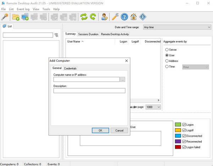Image resolution: width=213 pixels, height=166 pixels.
Task: Click the blue question mark help icon
Action: pos(124,17)
